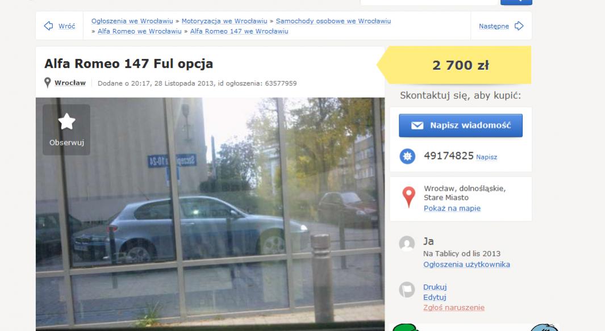Click the envelope icon on Napisz wiadomość

pos(417,125)
